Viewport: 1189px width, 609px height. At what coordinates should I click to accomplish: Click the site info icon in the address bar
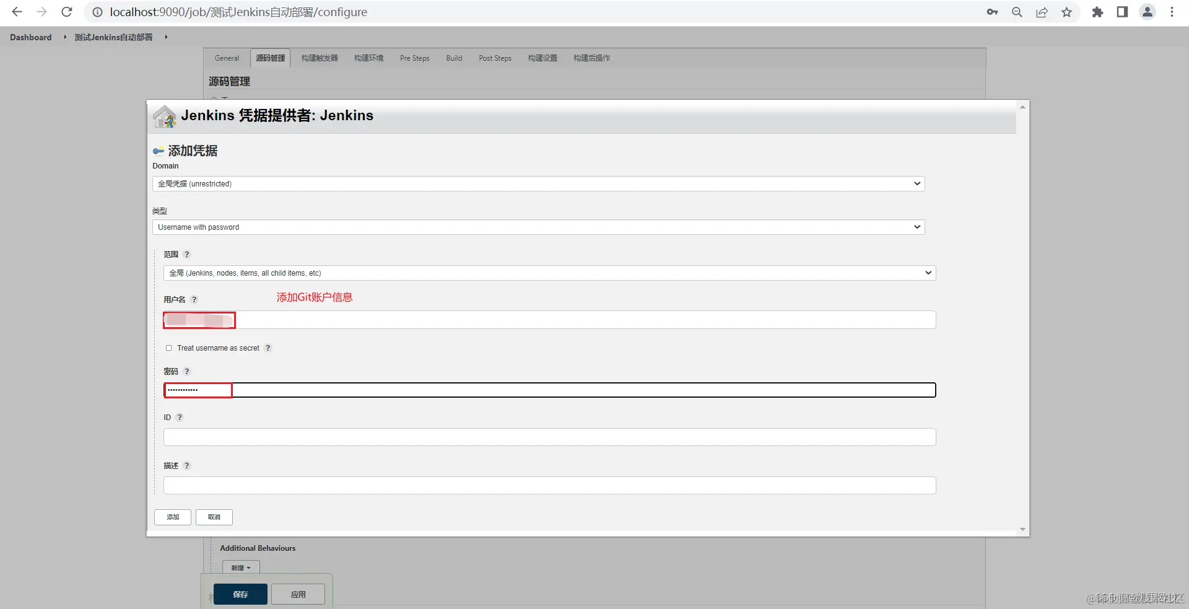[x=97, y=12]
